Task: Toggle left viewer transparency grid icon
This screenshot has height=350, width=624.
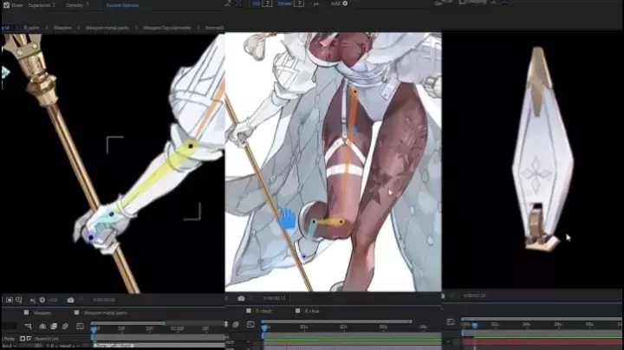Action: (x=19, y=300)
